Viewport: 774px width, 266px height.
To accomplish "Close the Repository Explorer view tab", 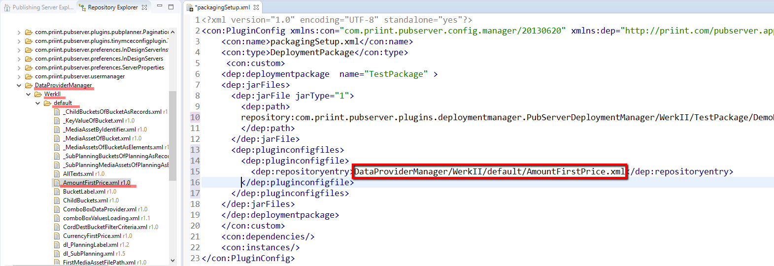I will point(144,7).
